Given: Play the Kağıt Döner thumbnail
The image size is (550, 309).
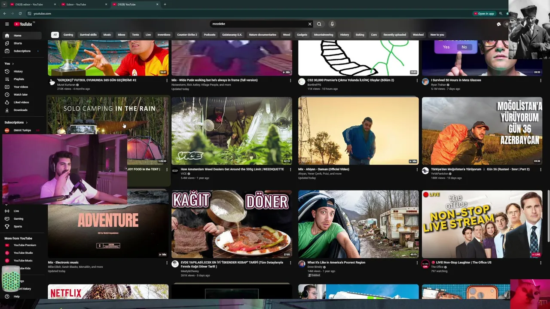Looking at the screenshot, I should [232, 224].
